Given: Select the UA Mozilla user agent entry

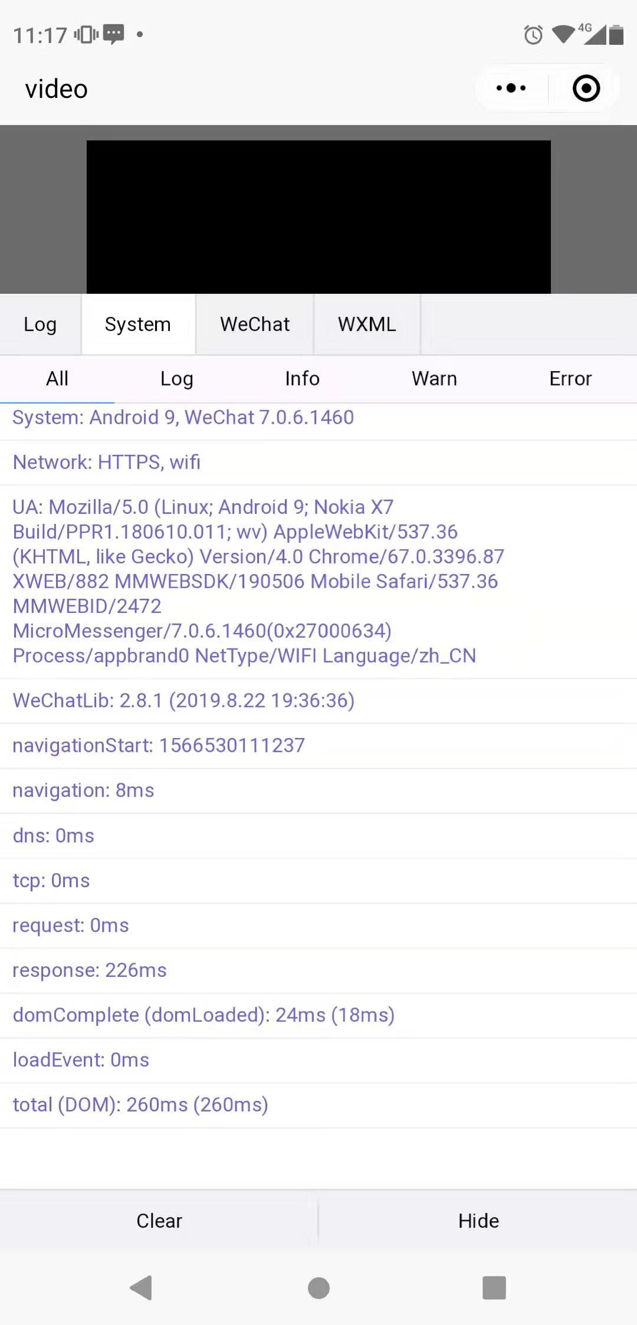Looking at the screenshot, I should (x=258, y=581).
